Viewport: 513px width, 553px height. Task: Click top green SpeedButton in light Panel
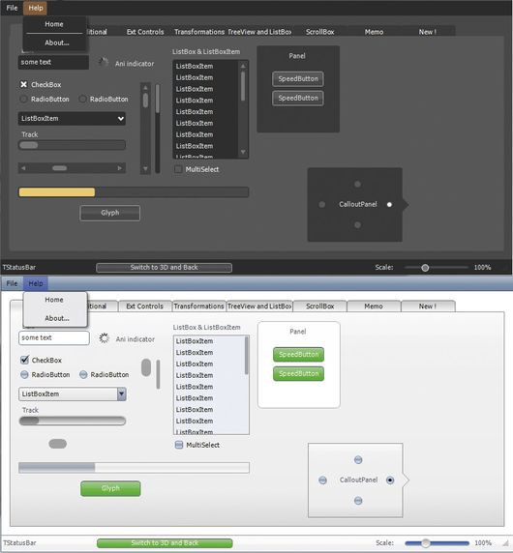(298, 355)
